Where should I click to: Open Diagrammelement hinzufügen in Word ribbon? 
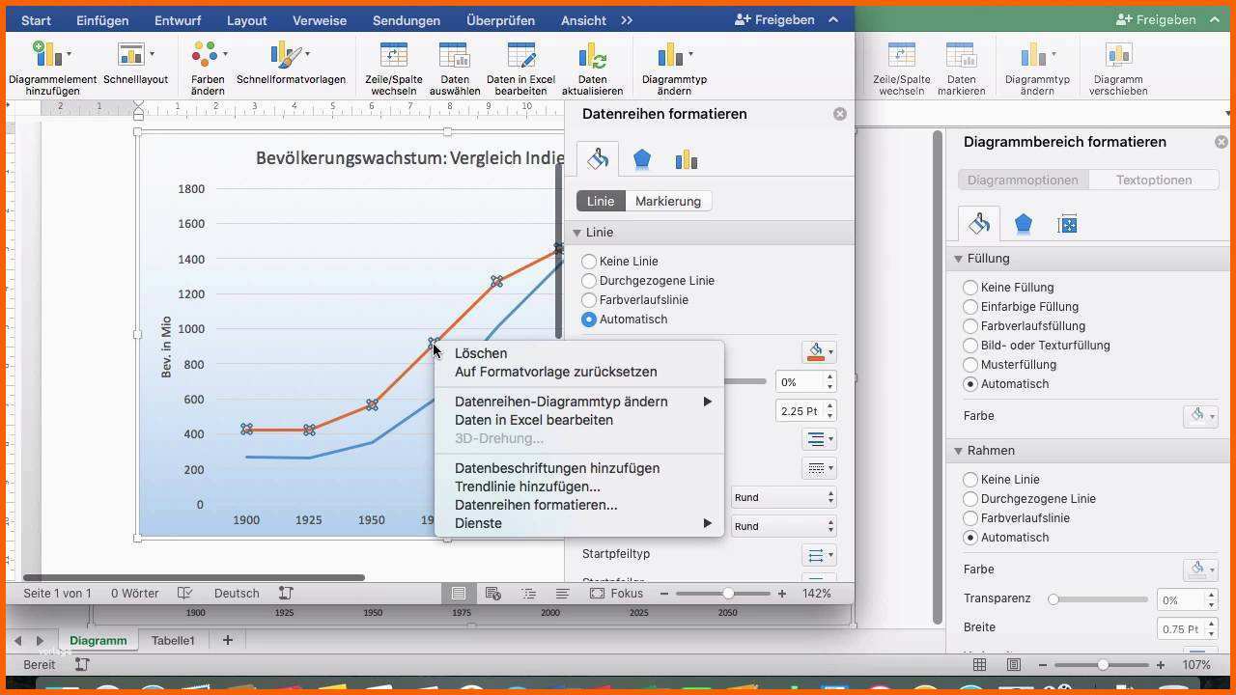(x=52, y=68)
